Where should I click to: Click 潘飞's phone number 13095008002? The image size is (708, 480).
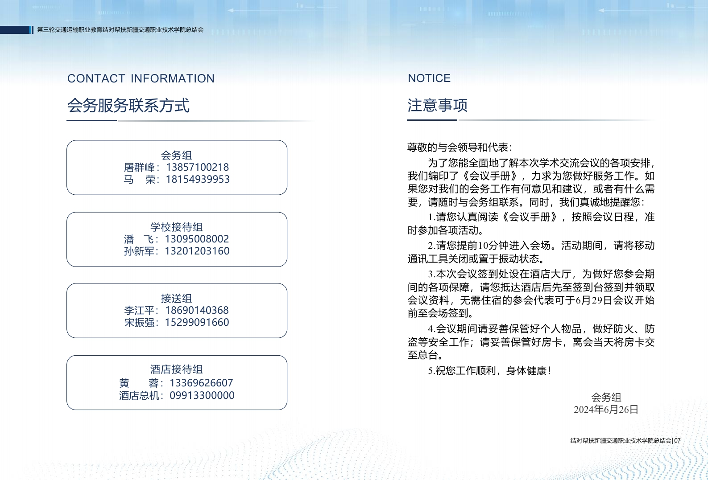coord(197,239)
